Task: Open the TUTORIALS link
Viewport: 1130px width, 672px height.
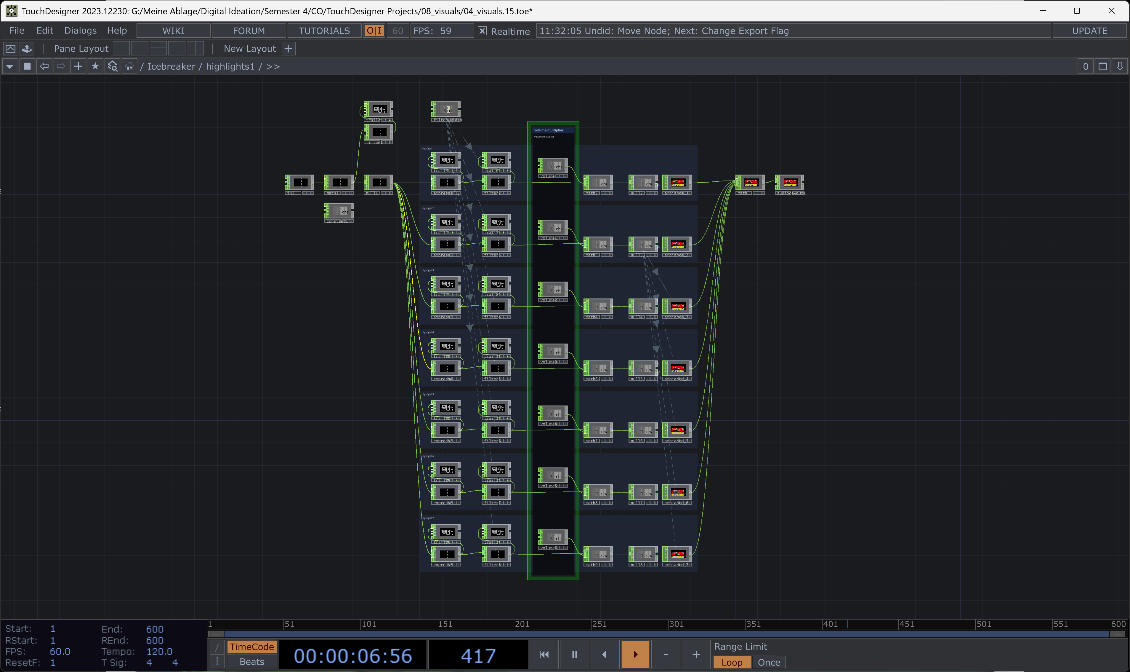Action: [324, 31]
